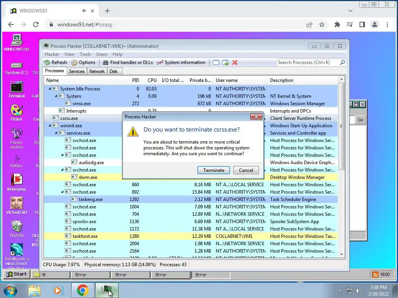Sort by the PID column header
This screenshot has height=298, width=398.
[x=131, y=80]
